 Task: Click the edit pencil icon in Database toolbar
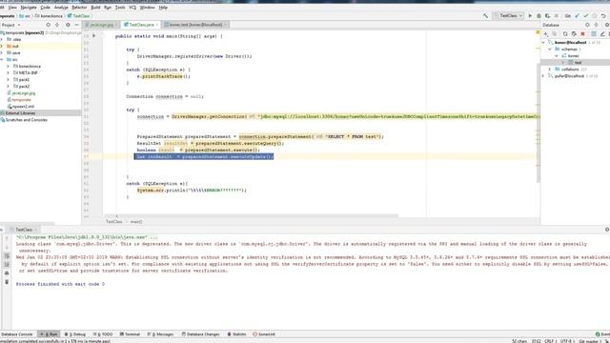[602, 34]
